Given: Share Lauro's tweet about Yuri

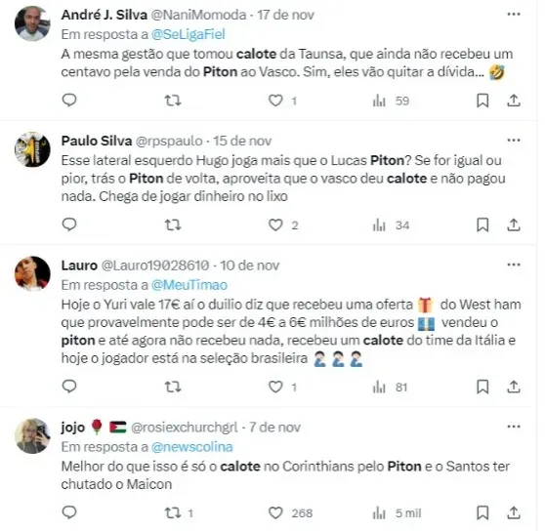Looking at the screenshot, I should [514, 387].
